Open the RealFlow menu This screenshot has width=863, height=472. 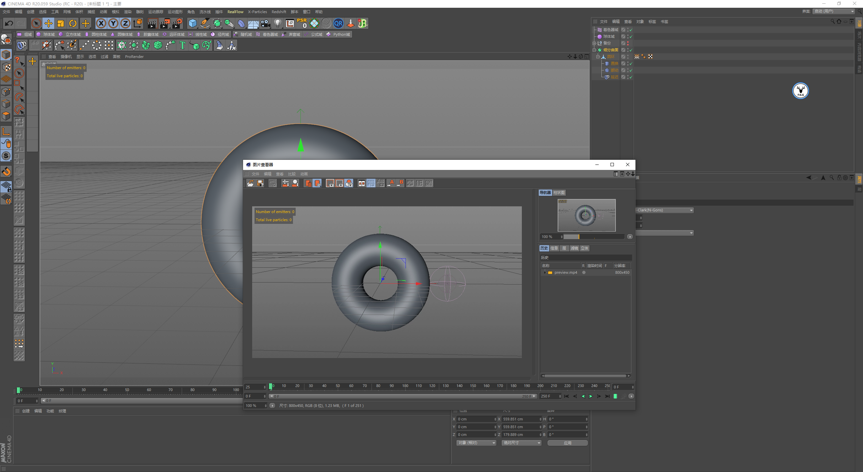(x=235, y=12)
